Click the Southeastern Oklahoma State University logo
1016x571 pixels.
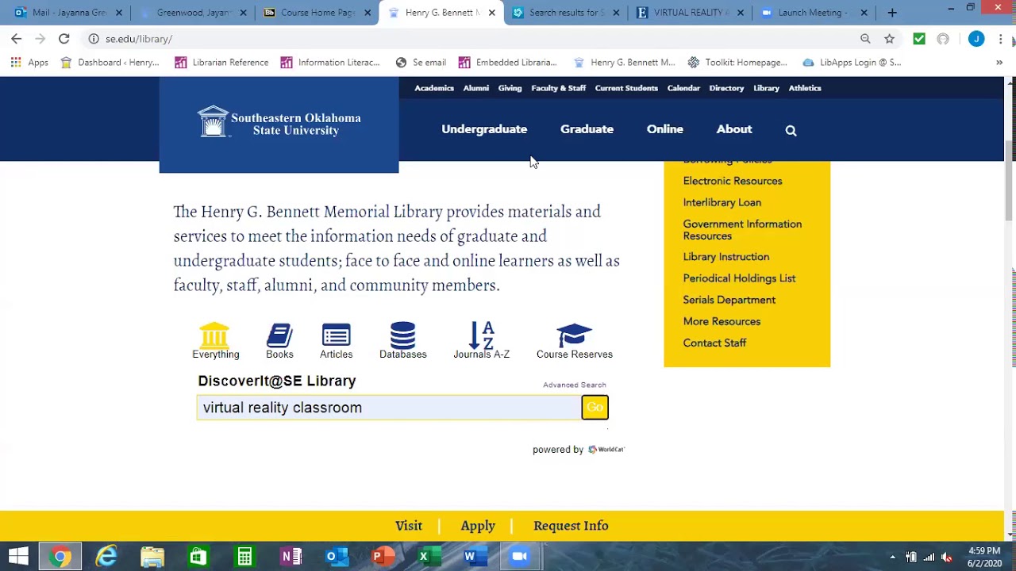point(279,122)
